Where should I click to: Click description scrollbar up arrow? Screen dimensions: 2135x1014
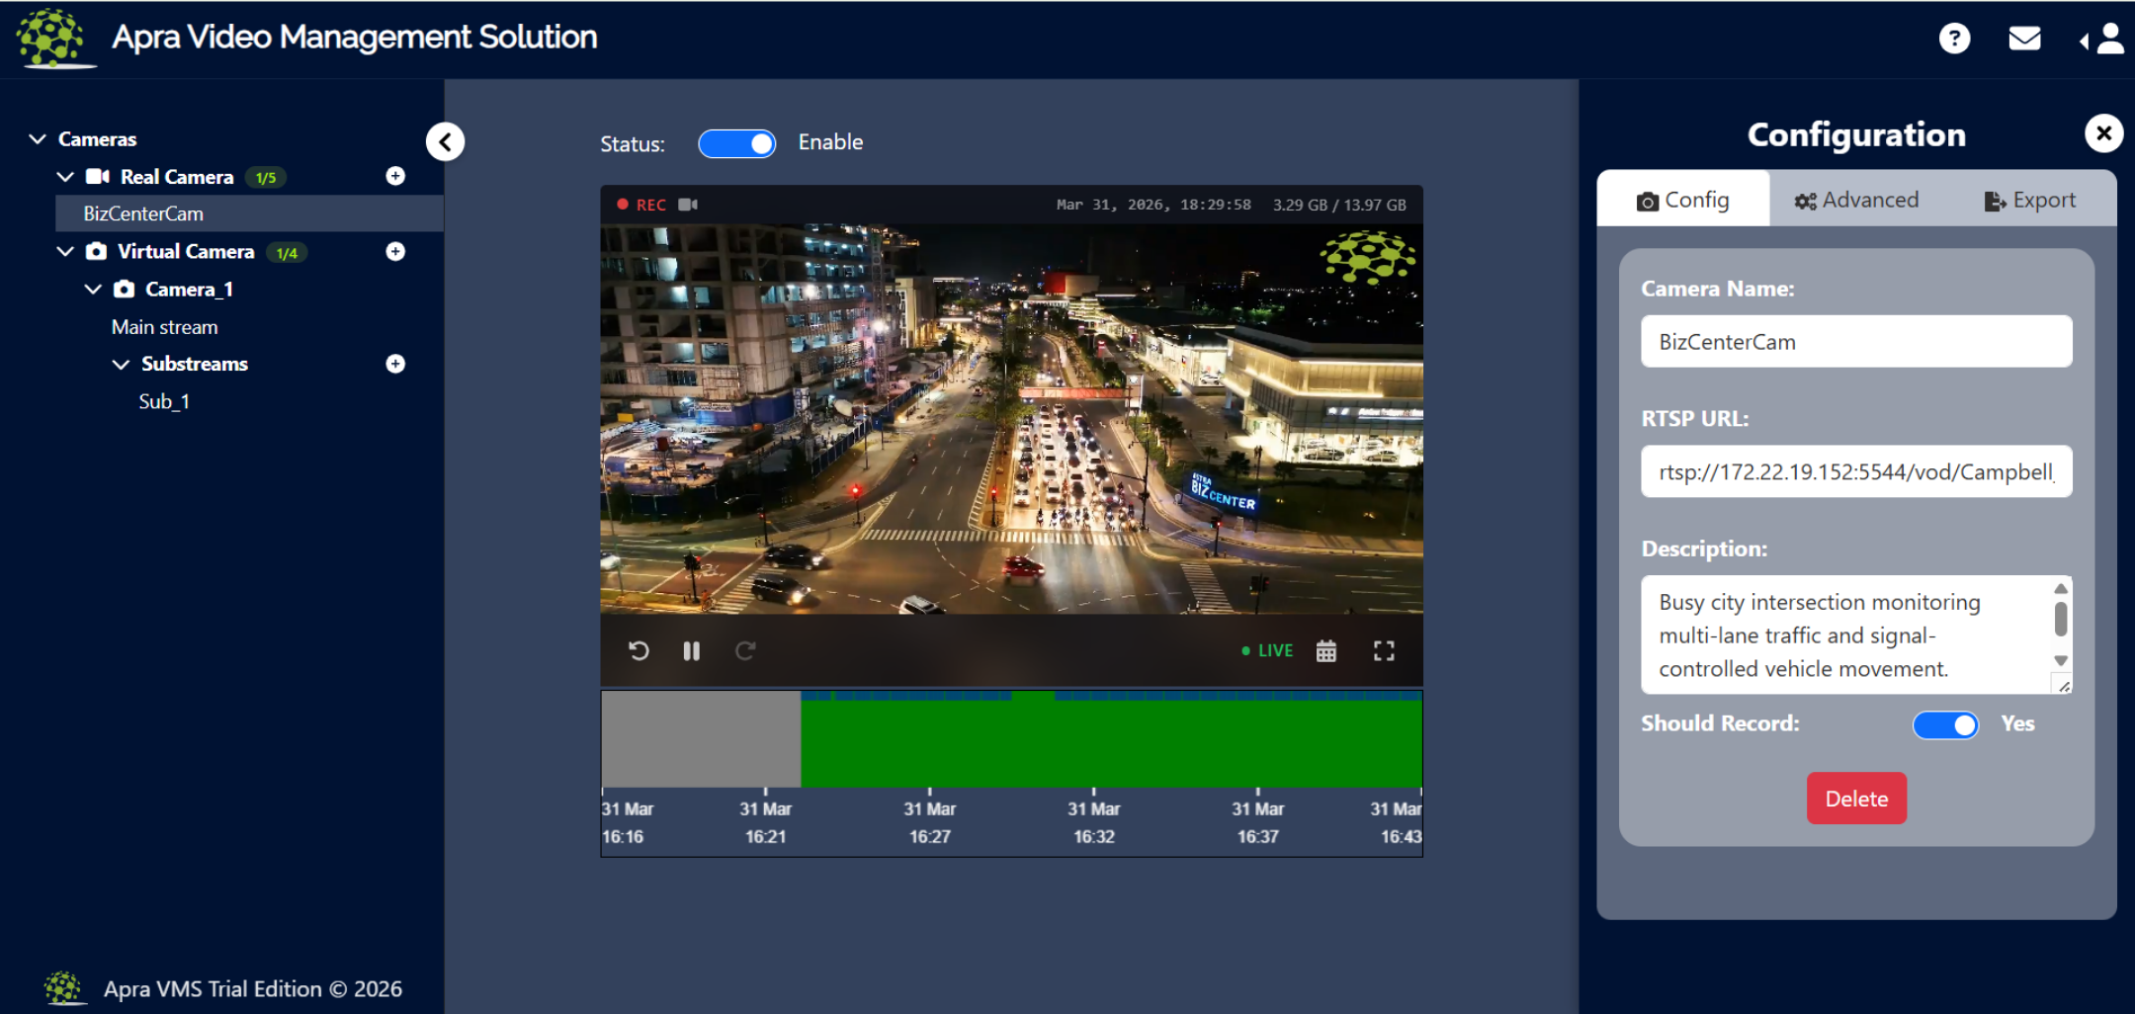[x=2061, y=588]
